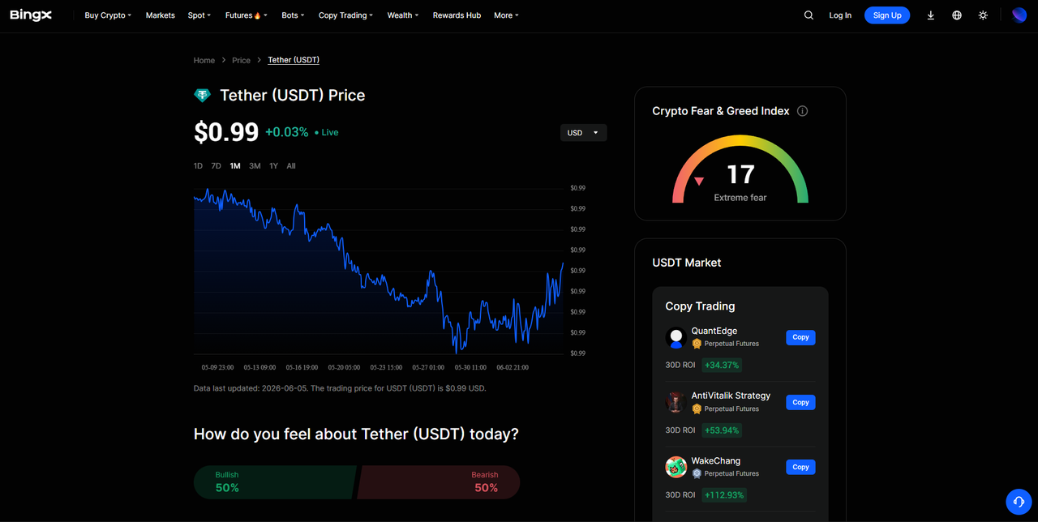Expand the Bots menu
1038x522 pixels.
click(x=293, y=15)
